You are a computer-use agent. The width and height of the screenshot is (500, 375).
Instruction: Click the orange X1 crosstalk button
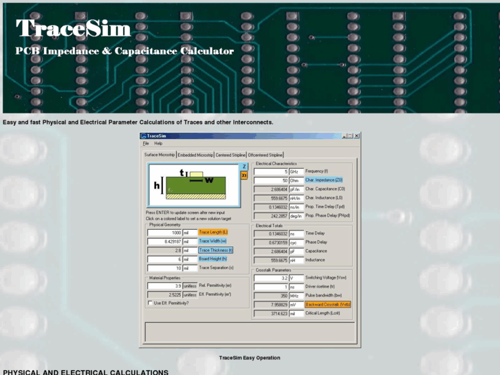click(244, 175)
